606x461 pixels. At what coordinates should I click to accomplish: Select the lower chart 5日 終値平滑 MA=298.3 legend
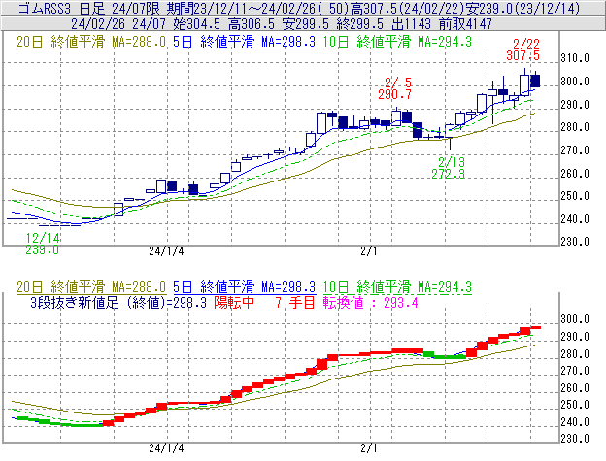(245, 287)
